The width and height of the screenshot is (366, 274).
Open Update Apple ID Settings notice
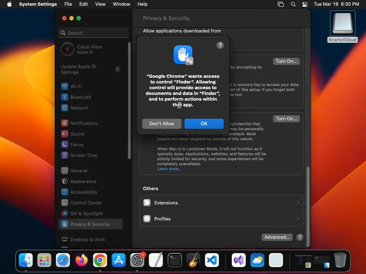pyautogui.click(x=91, y=69)
